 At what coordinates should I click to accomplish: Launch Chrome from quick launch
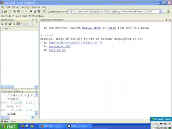click(x=32, y=126)
